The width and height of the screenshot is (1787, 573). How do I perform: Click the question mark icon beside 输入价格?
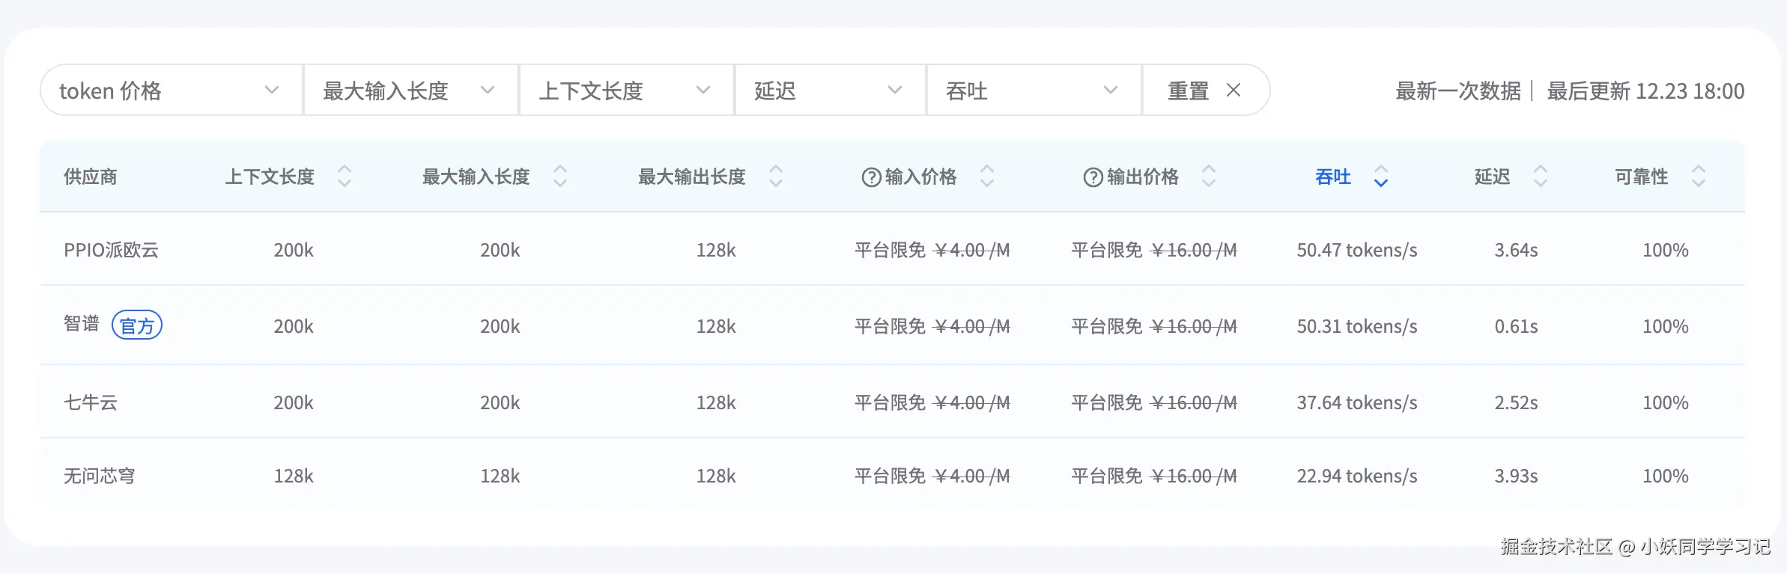click(x=871, y=177)
